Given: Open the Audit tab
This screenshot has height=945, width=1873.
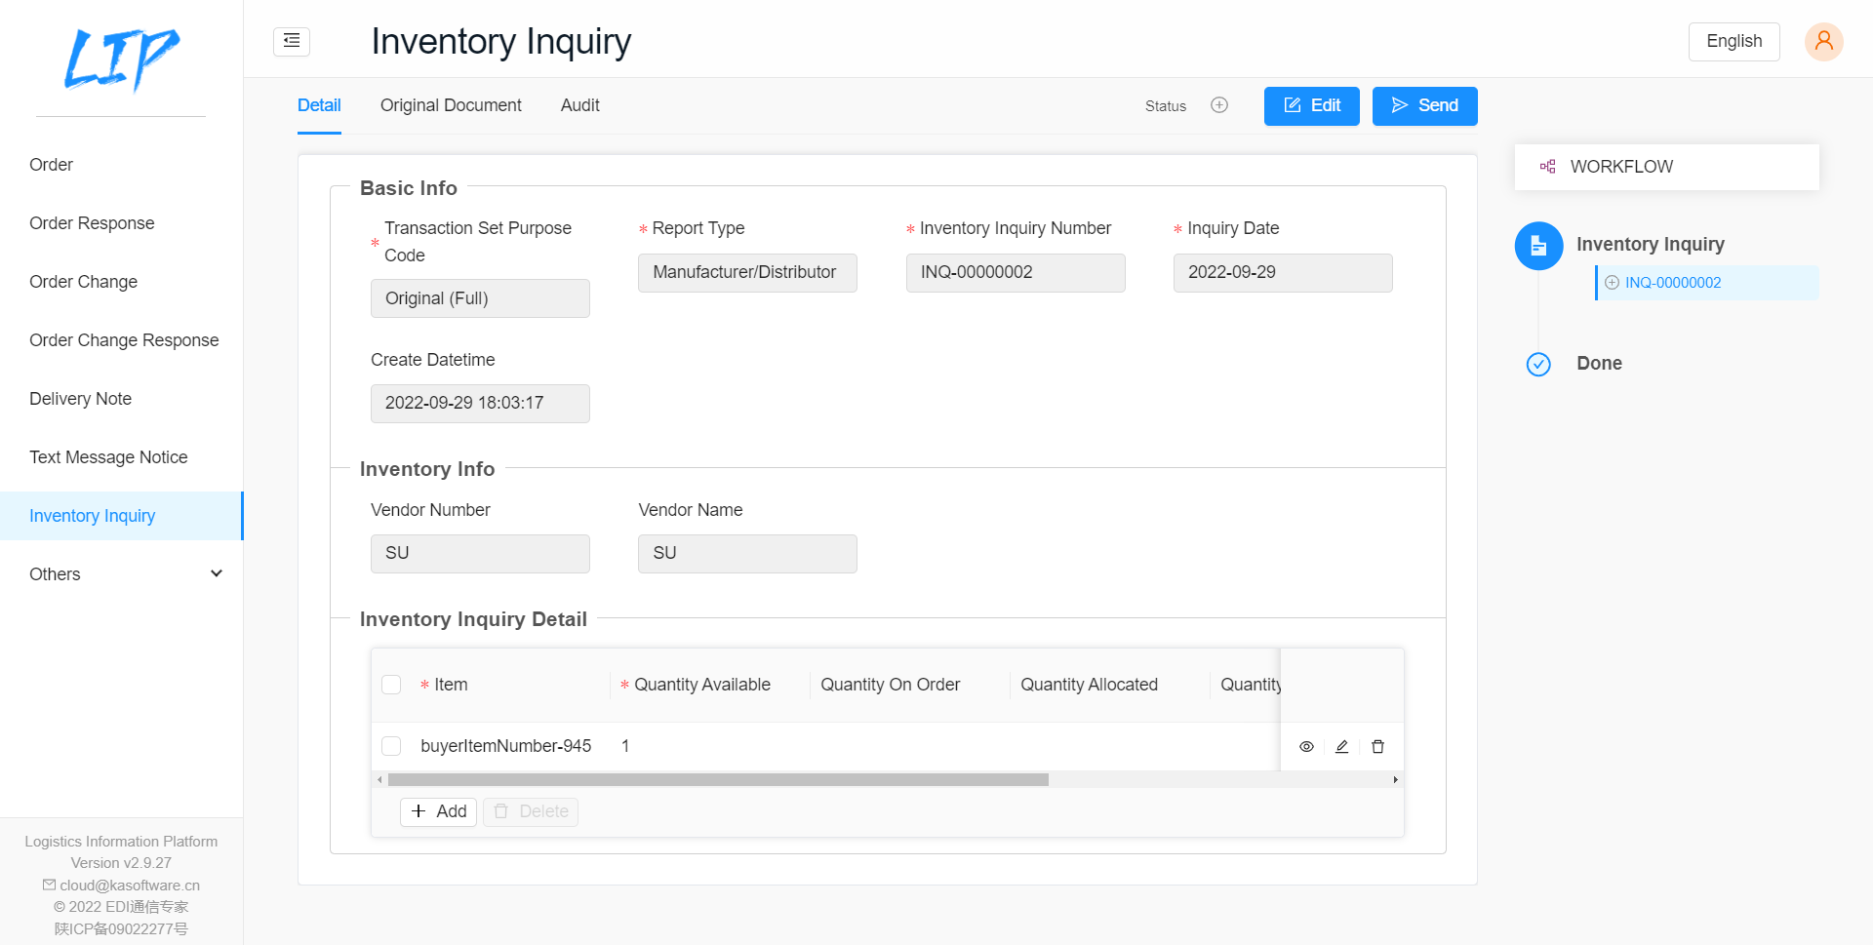Looking at the screenshot, I should click(579, 105).
